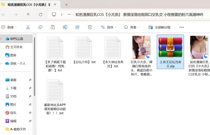Screen dimensions: 210x135
Task: Select the thumbnail showing pink top
Action: (x=199, y=47)
